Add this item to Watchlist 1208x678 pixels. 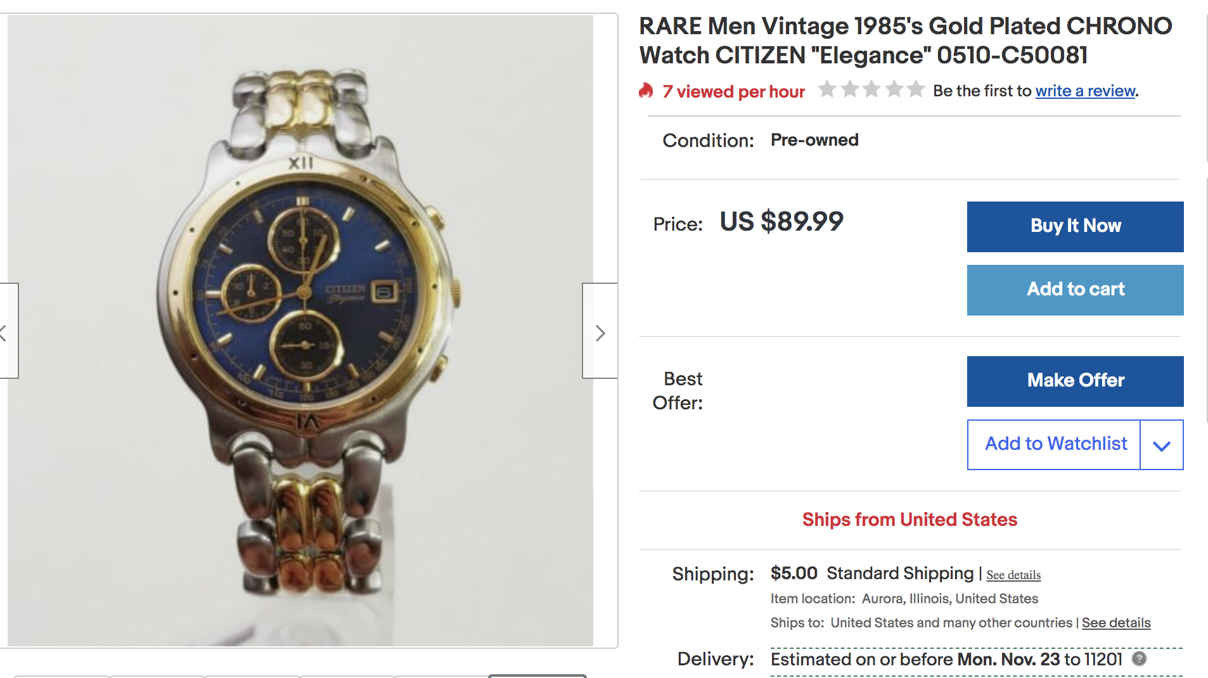(x=1055, y=444)
